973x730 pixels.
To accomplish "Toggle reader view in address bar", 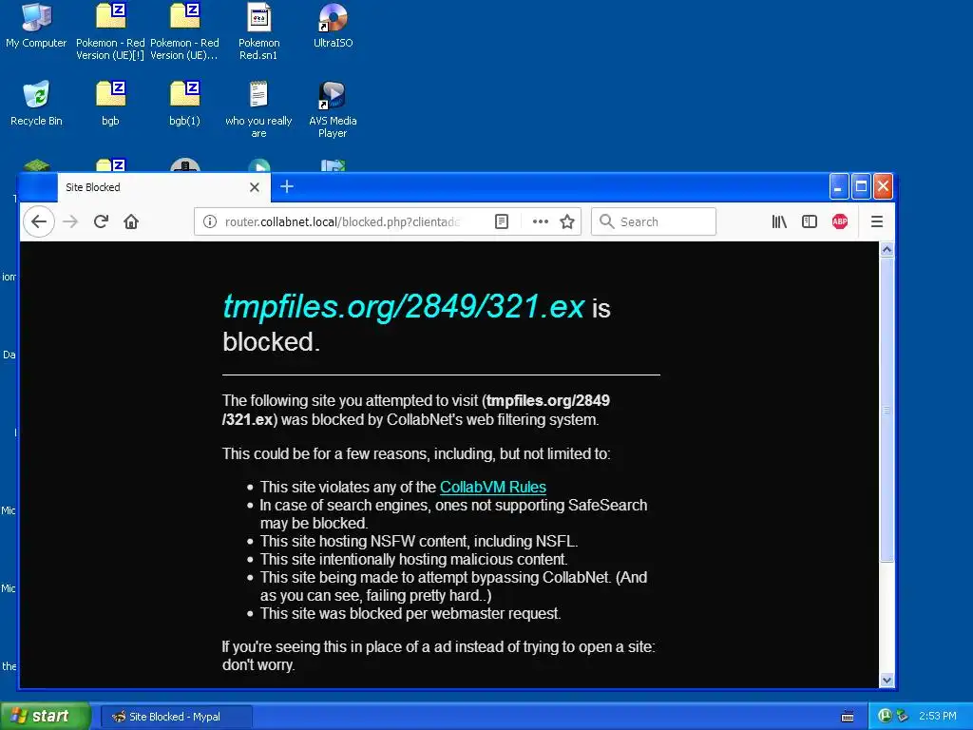I will click(x=502, y=221).
